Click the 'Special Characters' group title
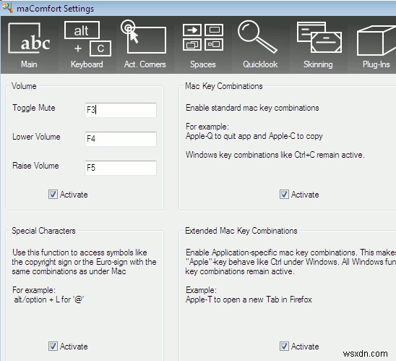This screenshot has width=396, height=361. 43,231
